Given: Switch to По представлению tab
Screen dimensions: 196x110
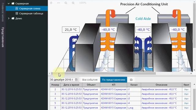Looking at the screenshot, I should click(x=114, y=80).
